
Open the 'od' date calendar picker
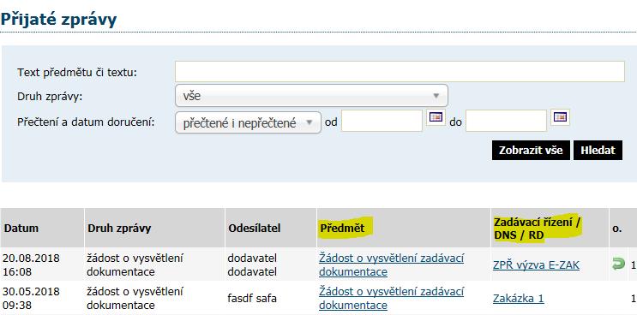436,117
